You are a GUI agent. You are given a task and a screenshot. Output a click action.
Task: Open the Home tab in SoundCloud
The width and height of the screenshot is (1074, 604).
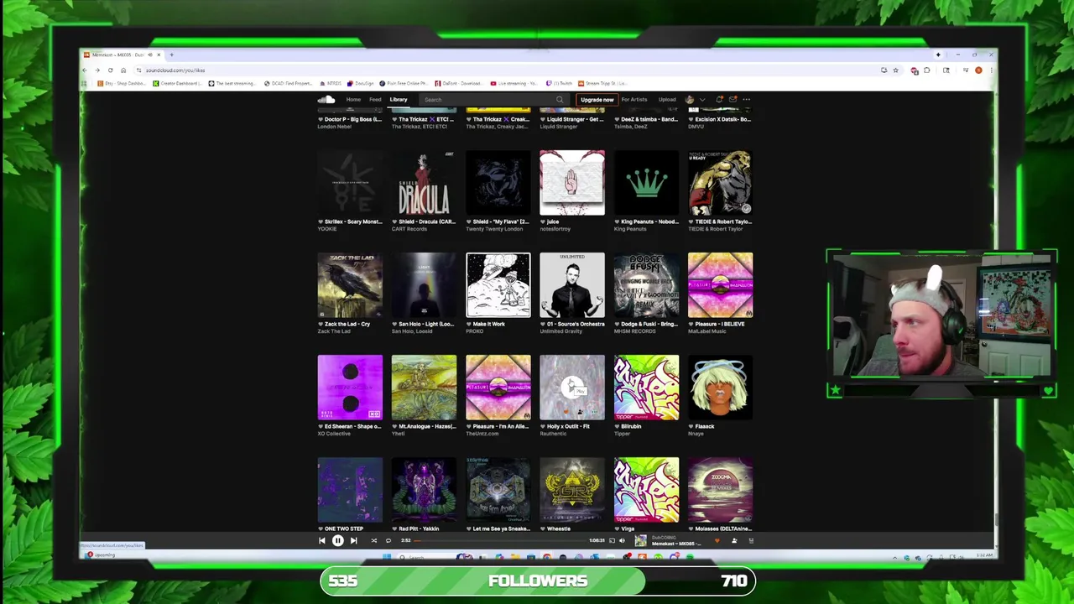point(353,100)
